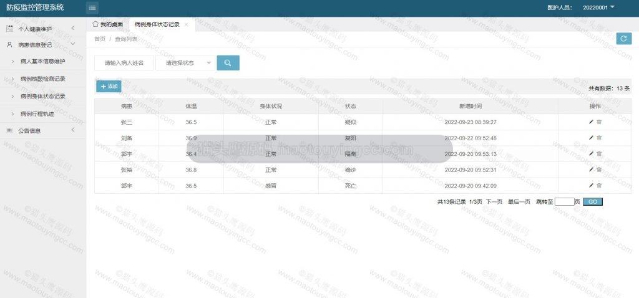639x298 pixels.
Task: Click the 首页 breadcrumb link
Action: [x=100, y=39]
